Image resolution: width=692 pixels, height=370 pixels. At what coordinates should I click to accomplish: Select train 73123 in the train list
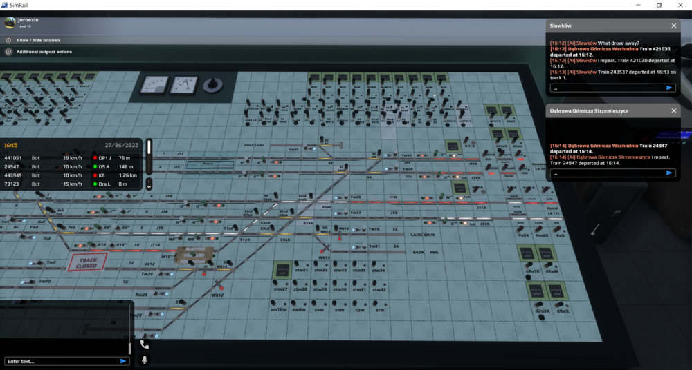(71, 184)
